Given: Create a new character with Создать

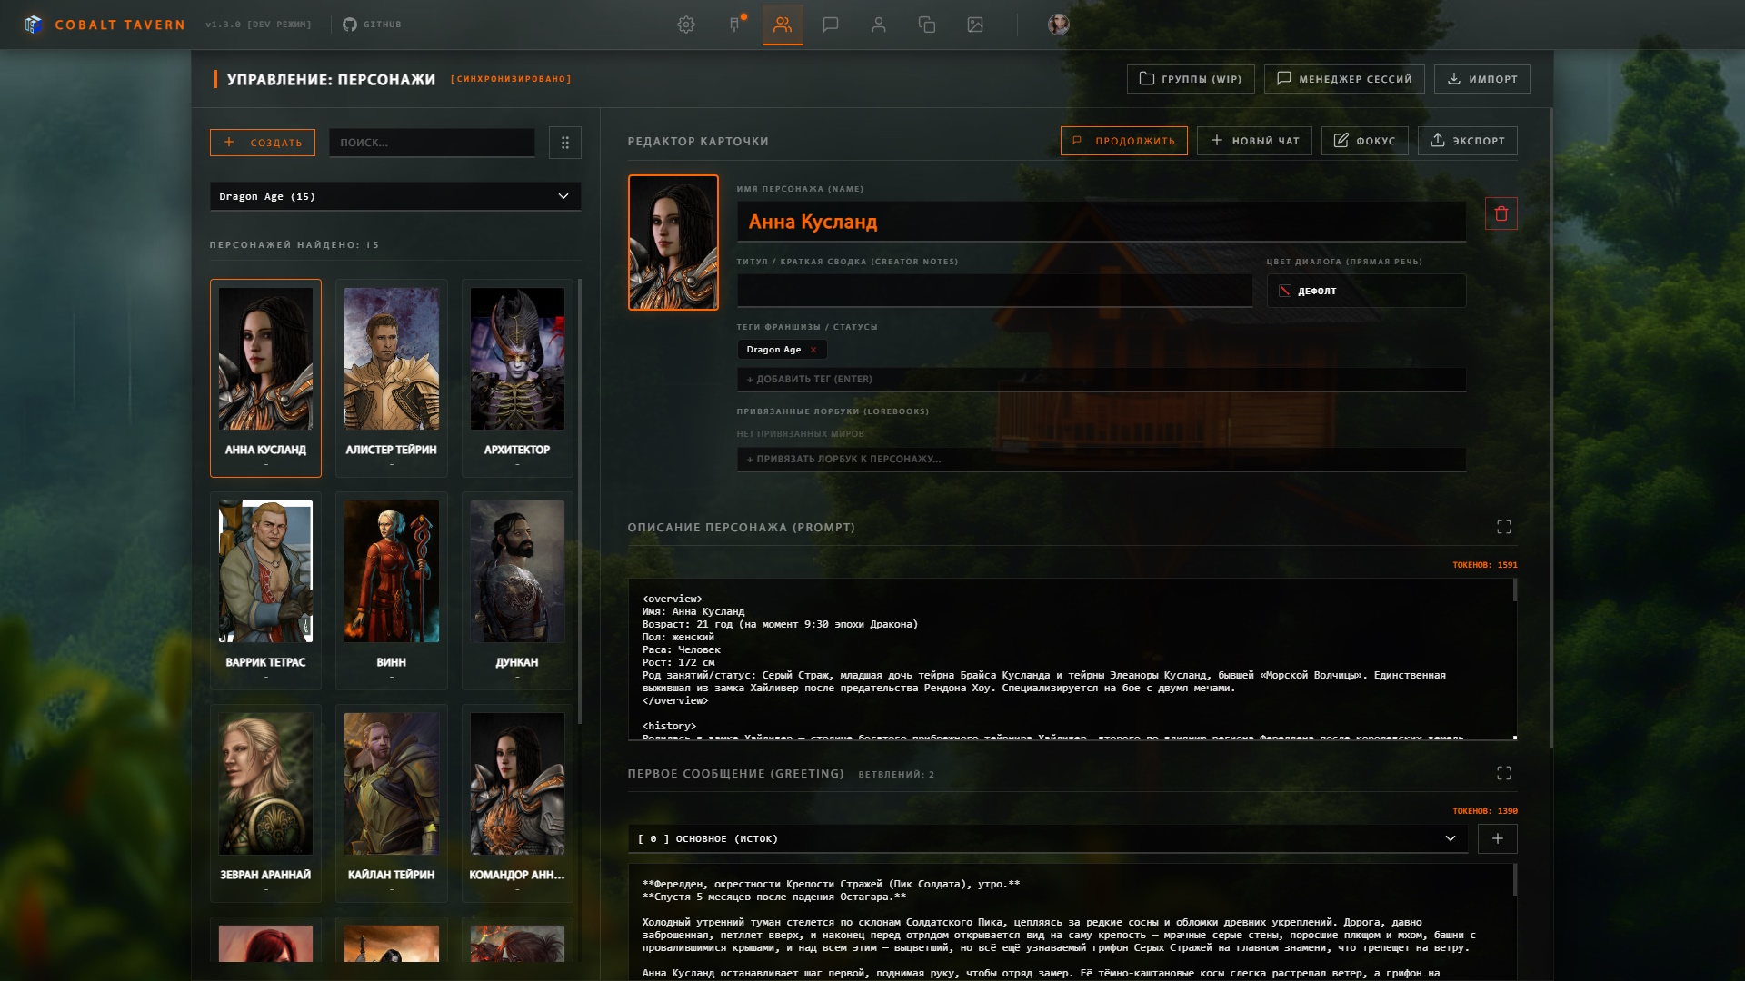Looking at the screenshot, I should 263,143.
